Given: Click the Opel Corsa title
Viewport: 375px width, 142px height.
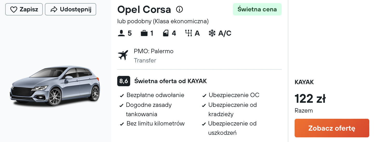Looking at the screenshot, I should click(x=144, y=10).
